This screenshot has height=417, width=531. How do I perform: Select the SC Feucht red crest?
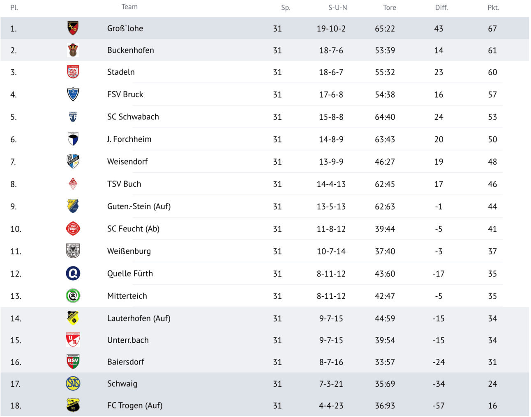[x=73, y=229]
